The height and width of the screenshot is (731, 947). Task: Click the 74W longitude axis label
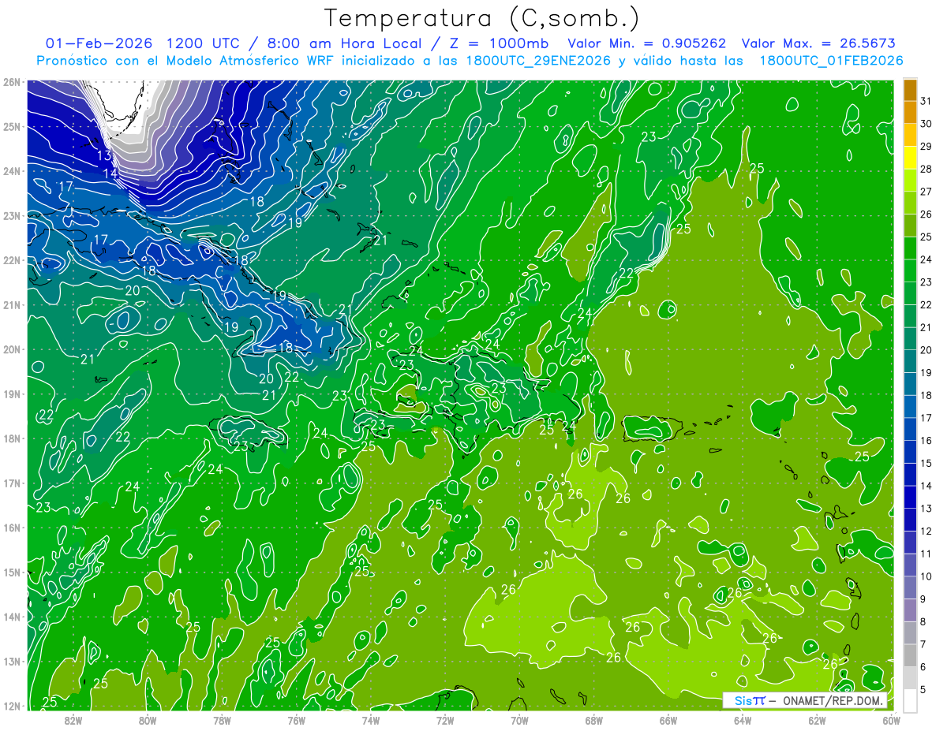point(370,720)
